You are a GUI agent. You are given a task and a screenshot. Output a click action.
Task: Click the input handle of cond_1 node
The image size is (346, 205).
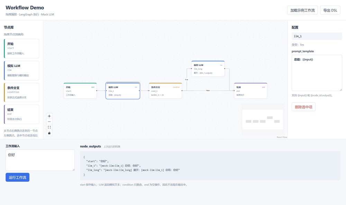(x=149, y=90)
